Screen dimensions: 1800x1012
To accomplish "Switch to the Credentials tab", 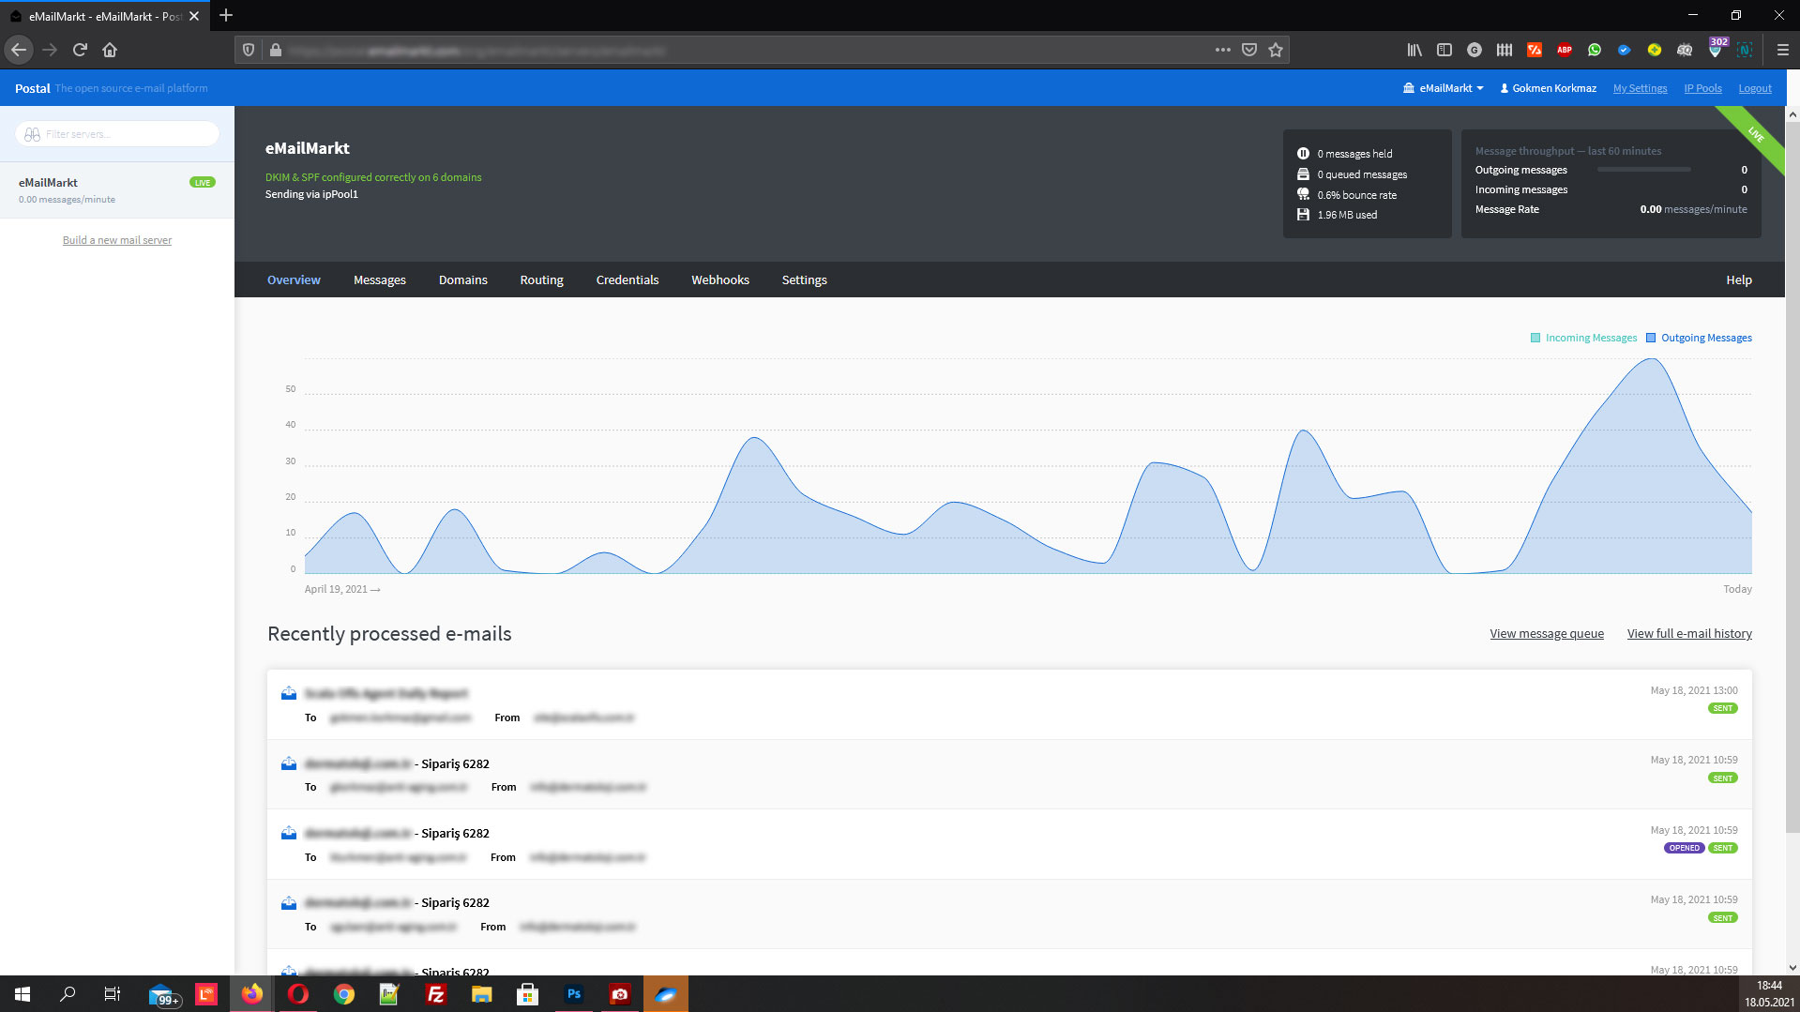I will [x=628, y=279].
